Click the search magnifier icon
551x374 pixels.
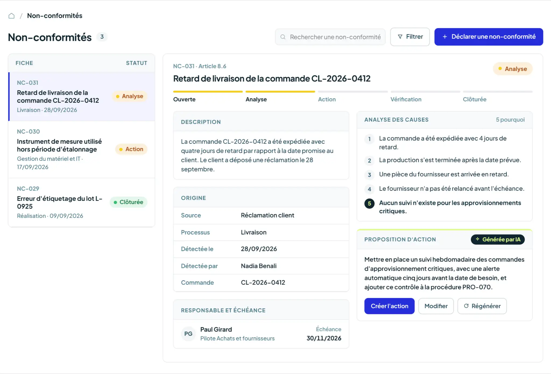(283, 37)
